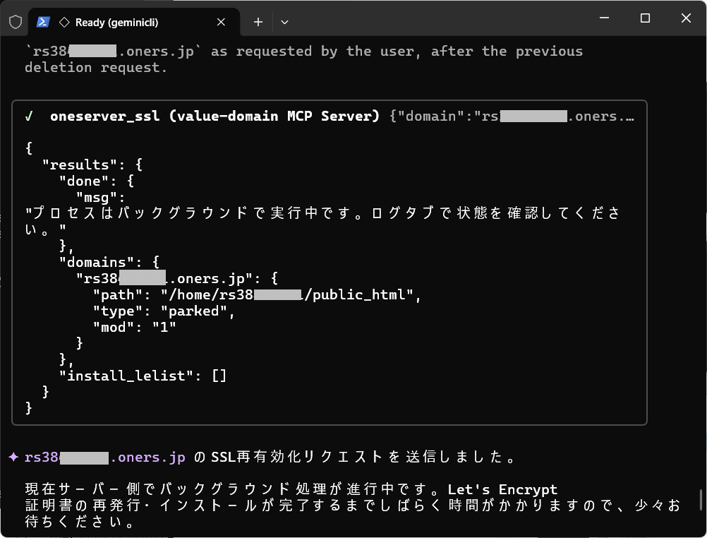Click the shield icon in the title bar
Screen dimensions: 707x538
click(16, 22)
